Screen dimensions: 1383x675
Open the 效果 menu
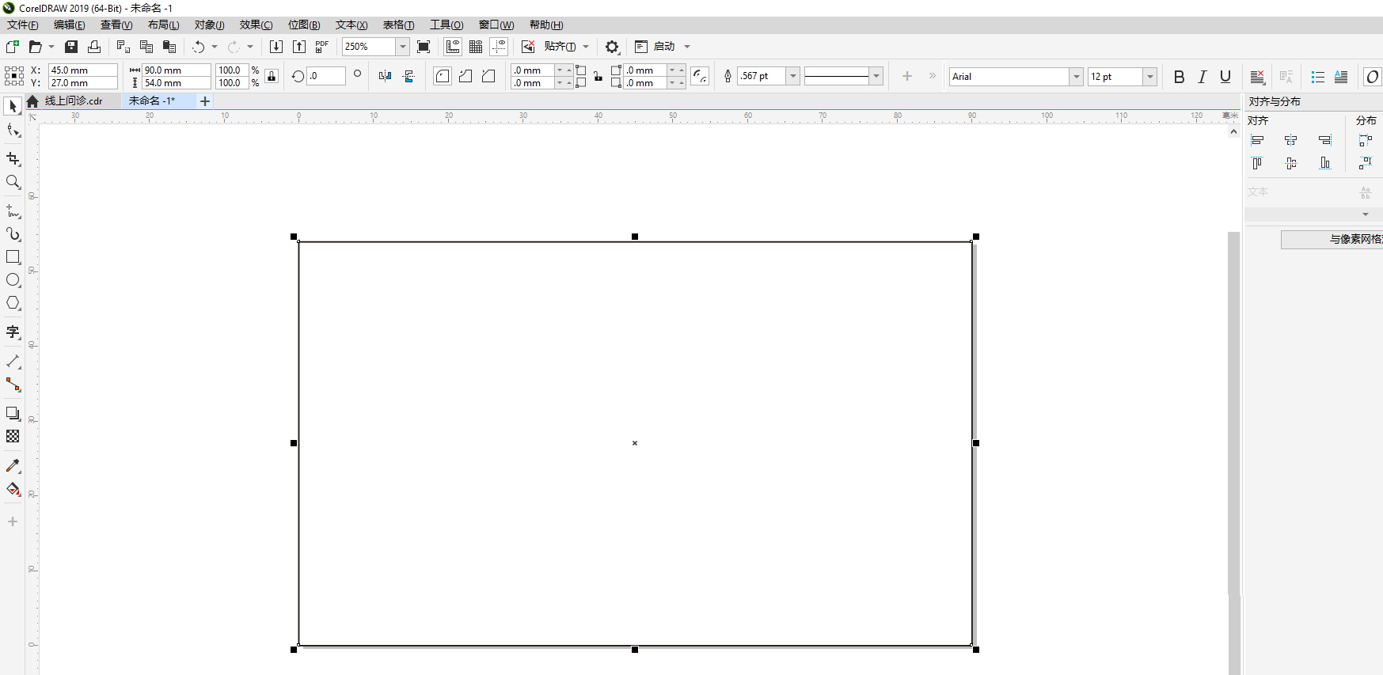tap(256, 25)
